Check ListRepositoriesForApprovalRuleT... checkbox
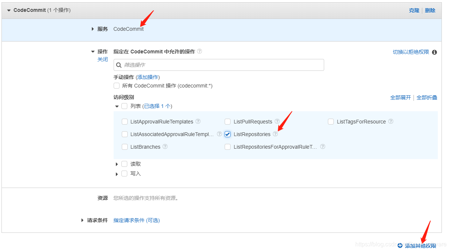The height and width of the screenshot is (251, 450). [228, 147]
